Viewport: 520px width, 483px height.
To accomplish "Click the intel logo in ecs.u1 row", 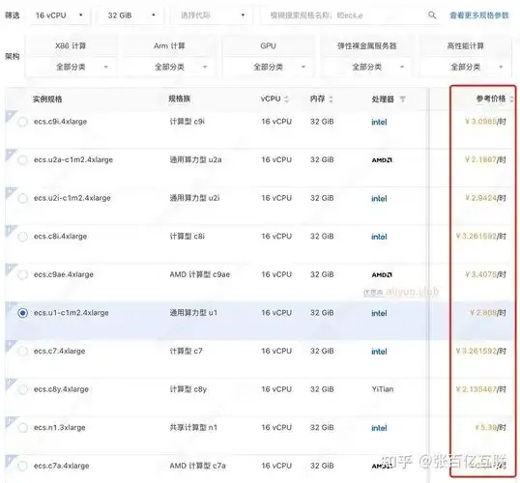I will tap(379, 313).
